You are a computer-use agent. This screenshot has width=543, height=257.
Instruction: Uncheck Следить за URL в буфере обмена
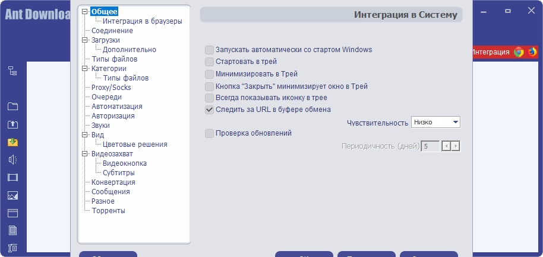point(209,110)
